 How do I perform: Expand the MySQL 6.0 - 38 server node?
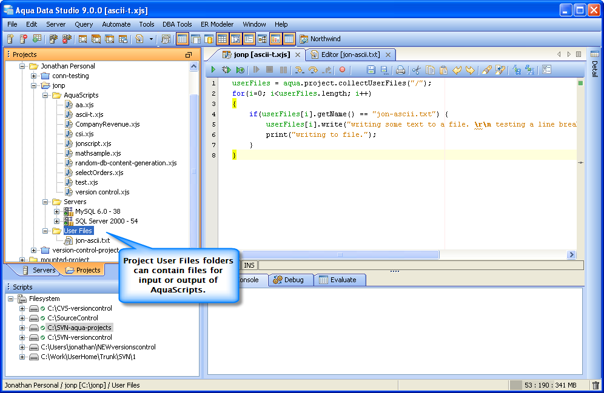(x=57, y=211)
